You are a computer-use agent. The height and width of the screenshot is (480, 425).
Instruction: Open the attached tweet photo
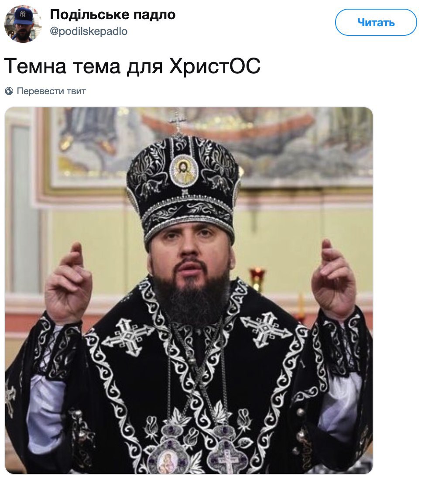click(189, 290)
